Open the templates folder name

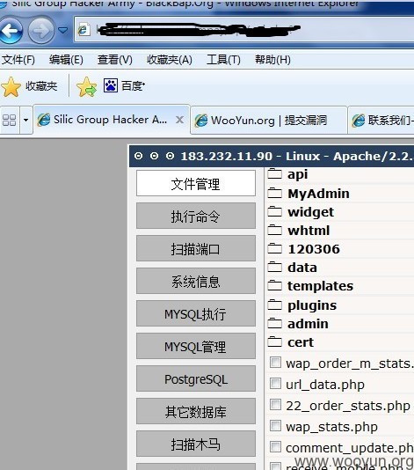coord(320,286)
